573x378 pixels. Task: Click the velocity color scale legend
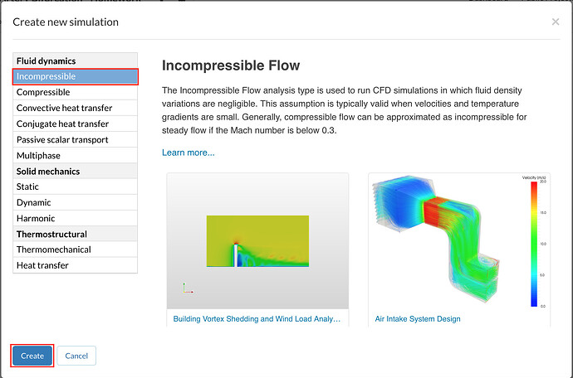click(x=533, y=244)
